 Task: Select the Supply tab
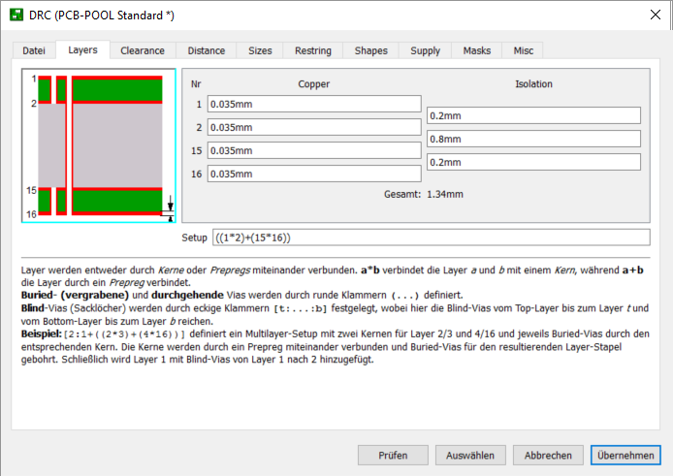tap(425, 50)
